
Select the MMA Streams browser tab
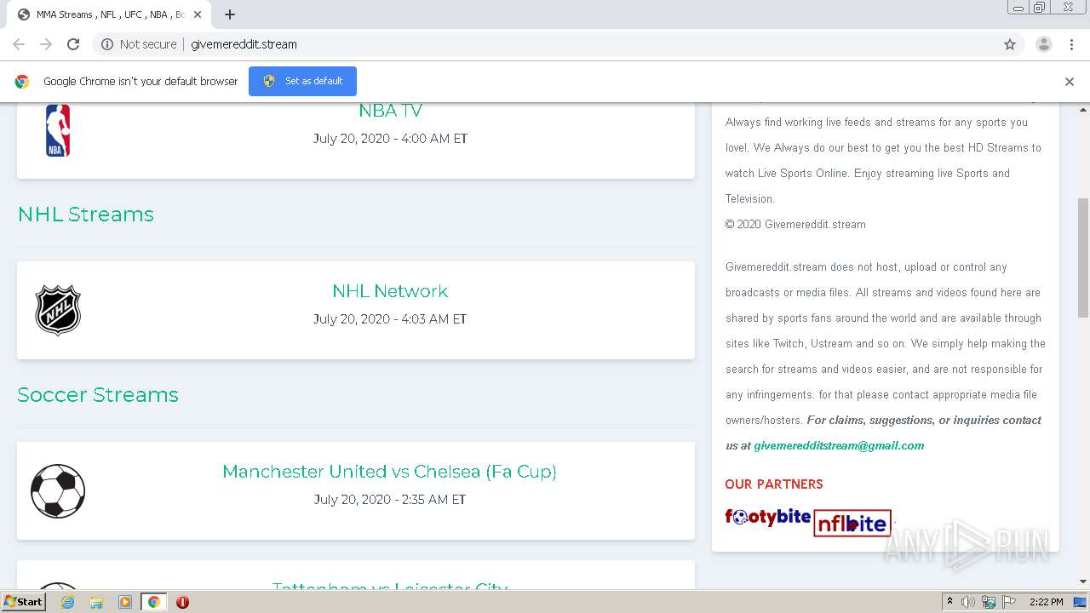click(x=111, y=14)
